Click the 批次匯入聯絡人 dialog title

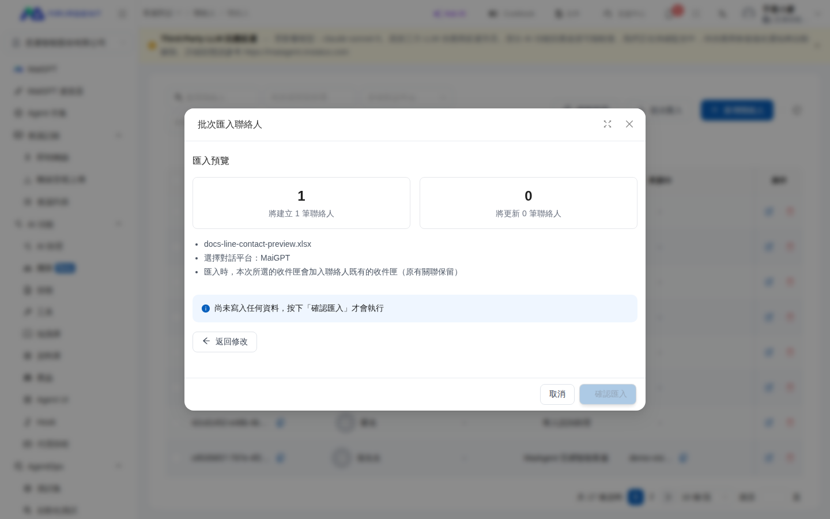(230, 125)
